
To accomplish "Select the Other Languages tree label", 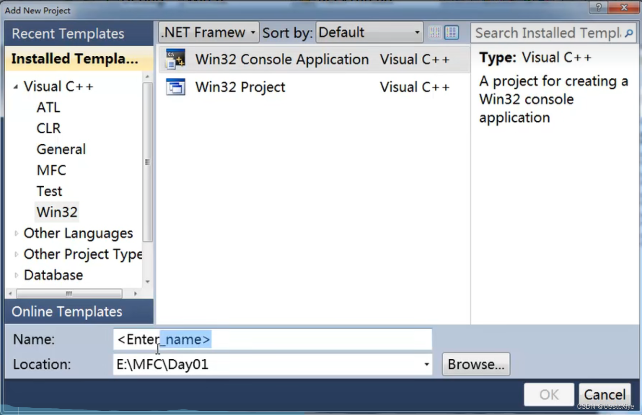I will 78,233.
